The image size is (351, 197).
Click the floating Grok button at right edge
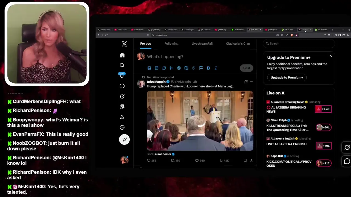347,147
